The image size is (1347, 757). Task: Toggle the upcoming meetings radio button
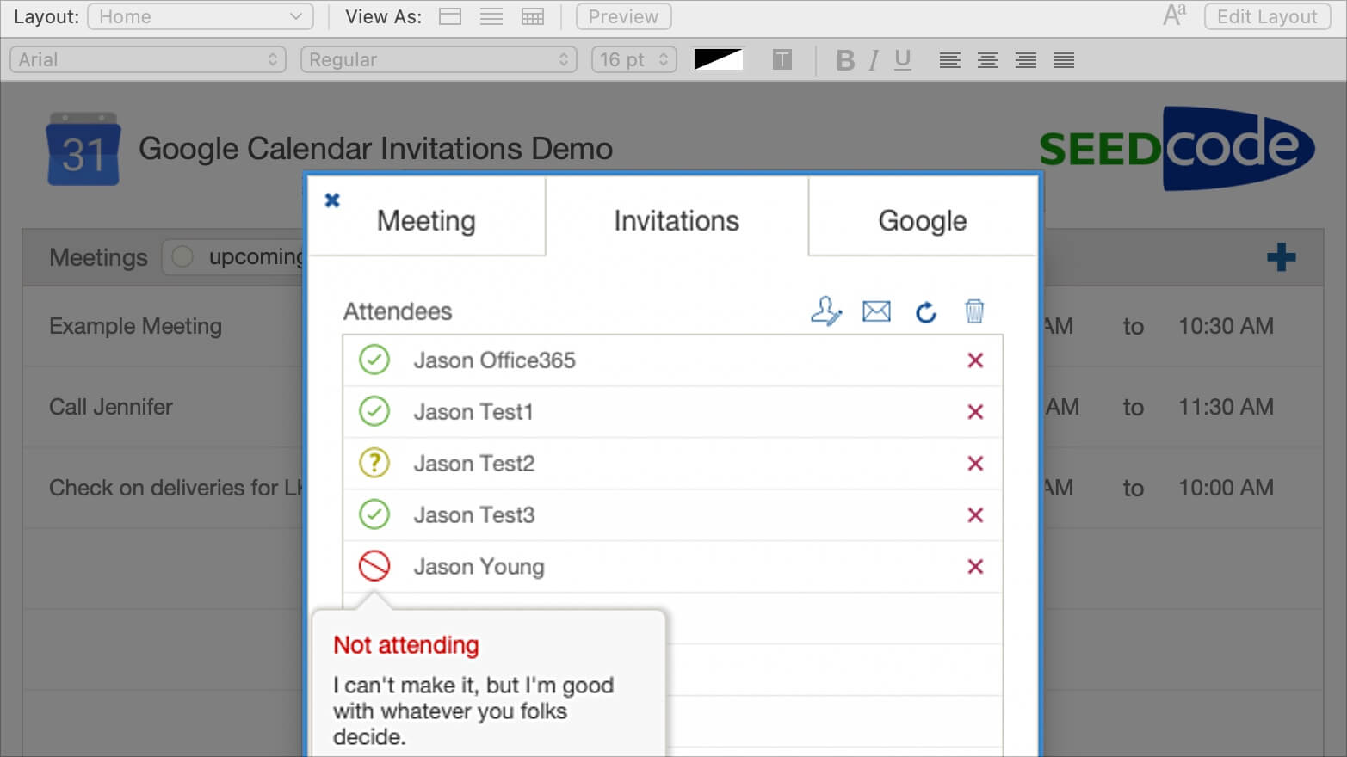point(182,256)
